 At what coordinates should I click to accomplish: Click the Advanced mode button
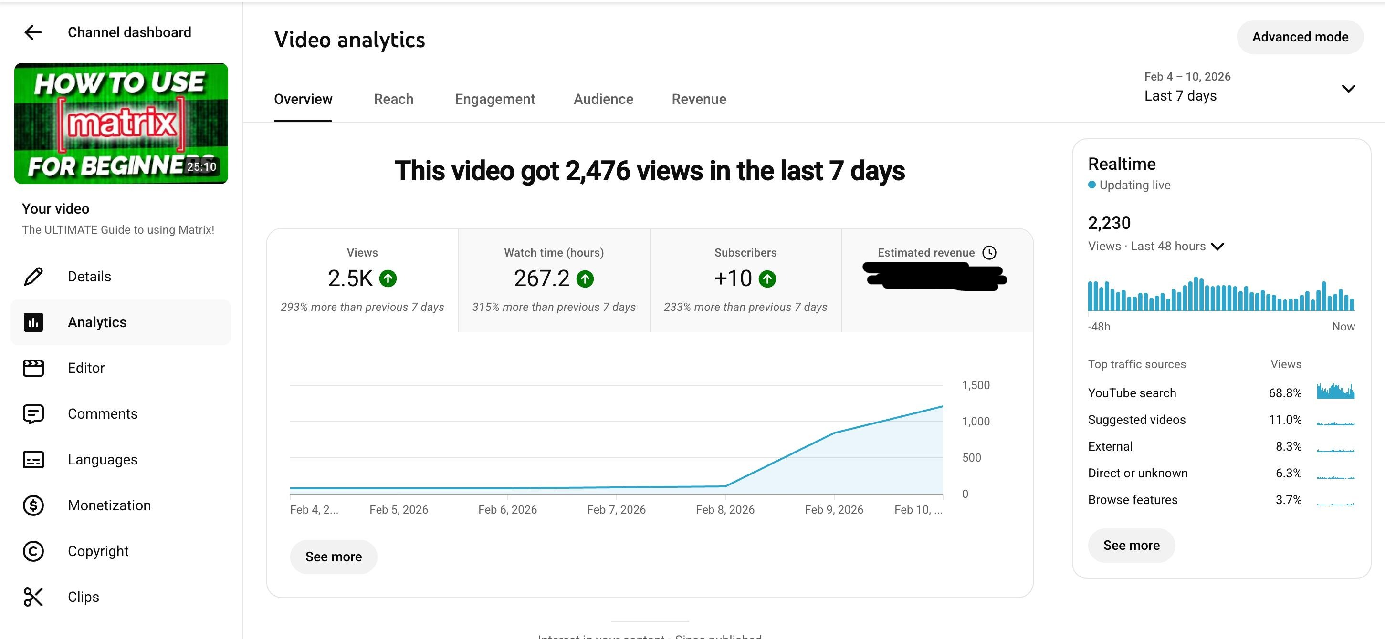[x=1300, y=37]
